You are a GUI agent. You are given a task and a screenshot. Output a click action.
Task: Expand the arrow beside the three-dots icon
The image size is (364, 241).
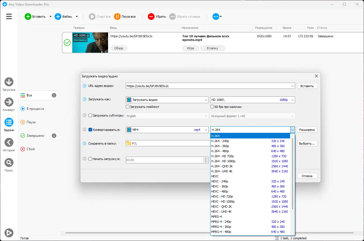tap(221, 17)
